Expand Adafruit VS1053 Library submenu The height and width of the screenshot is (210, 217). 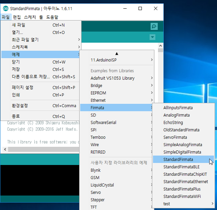(x=117, y=78)
